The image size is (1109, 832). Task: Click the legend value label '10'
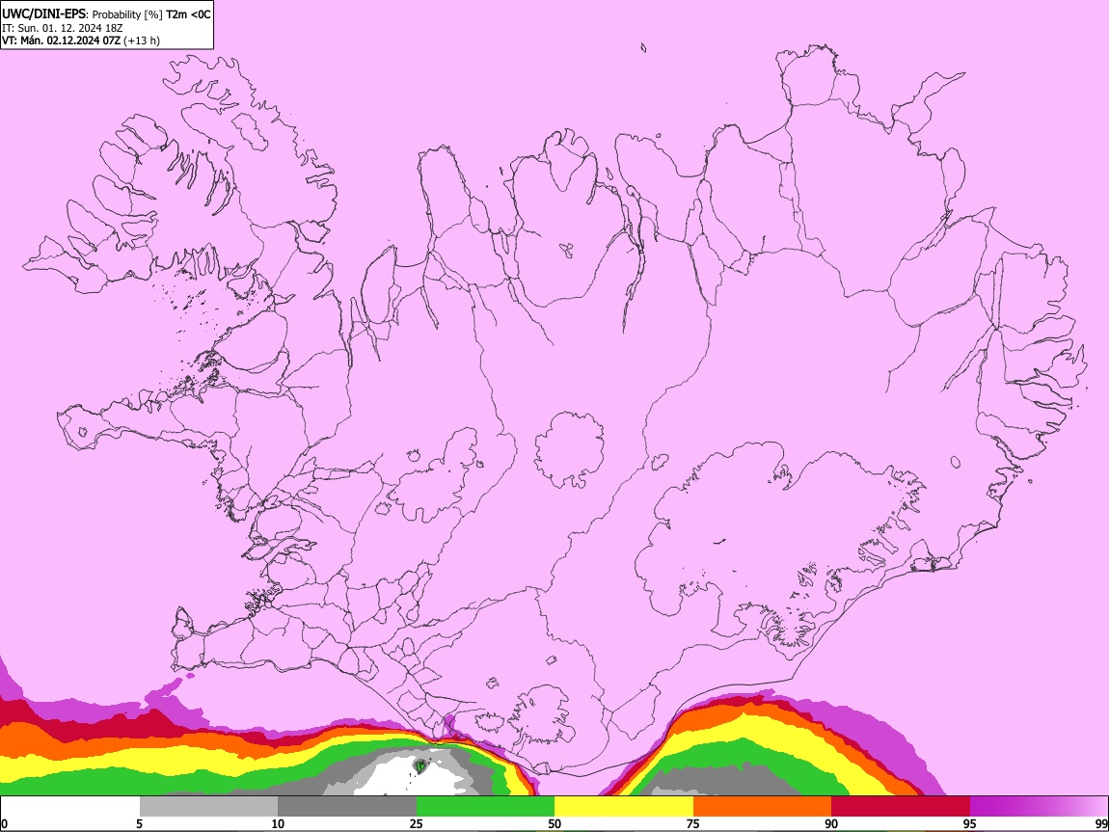[278, 823]
